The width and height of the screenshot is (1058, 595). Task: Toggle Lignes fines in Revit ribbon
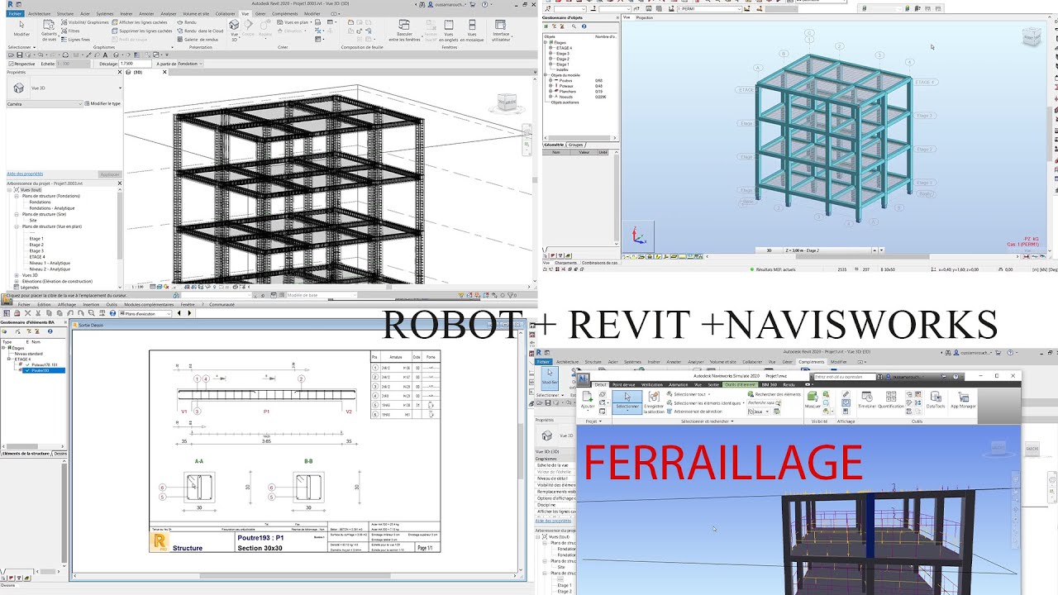76,39
